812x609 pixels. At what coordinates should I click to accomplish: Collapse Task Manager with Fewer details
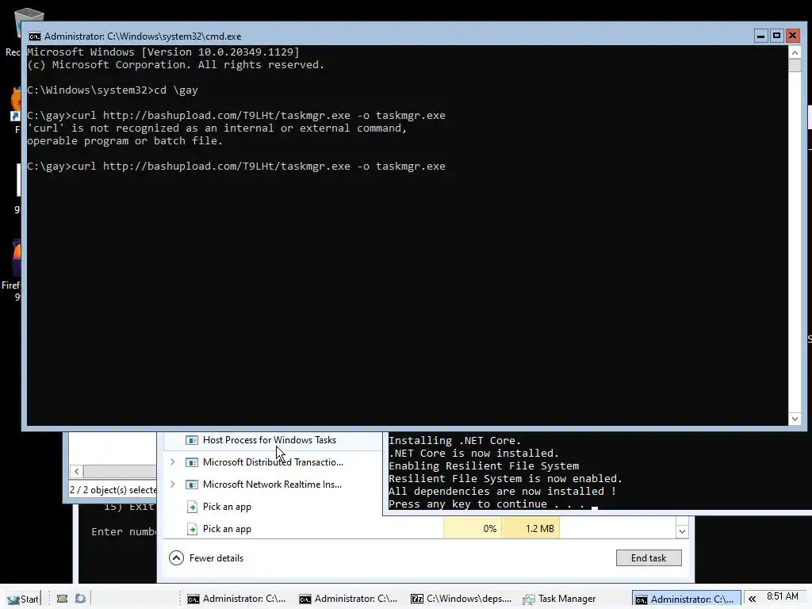pos(206,557)
